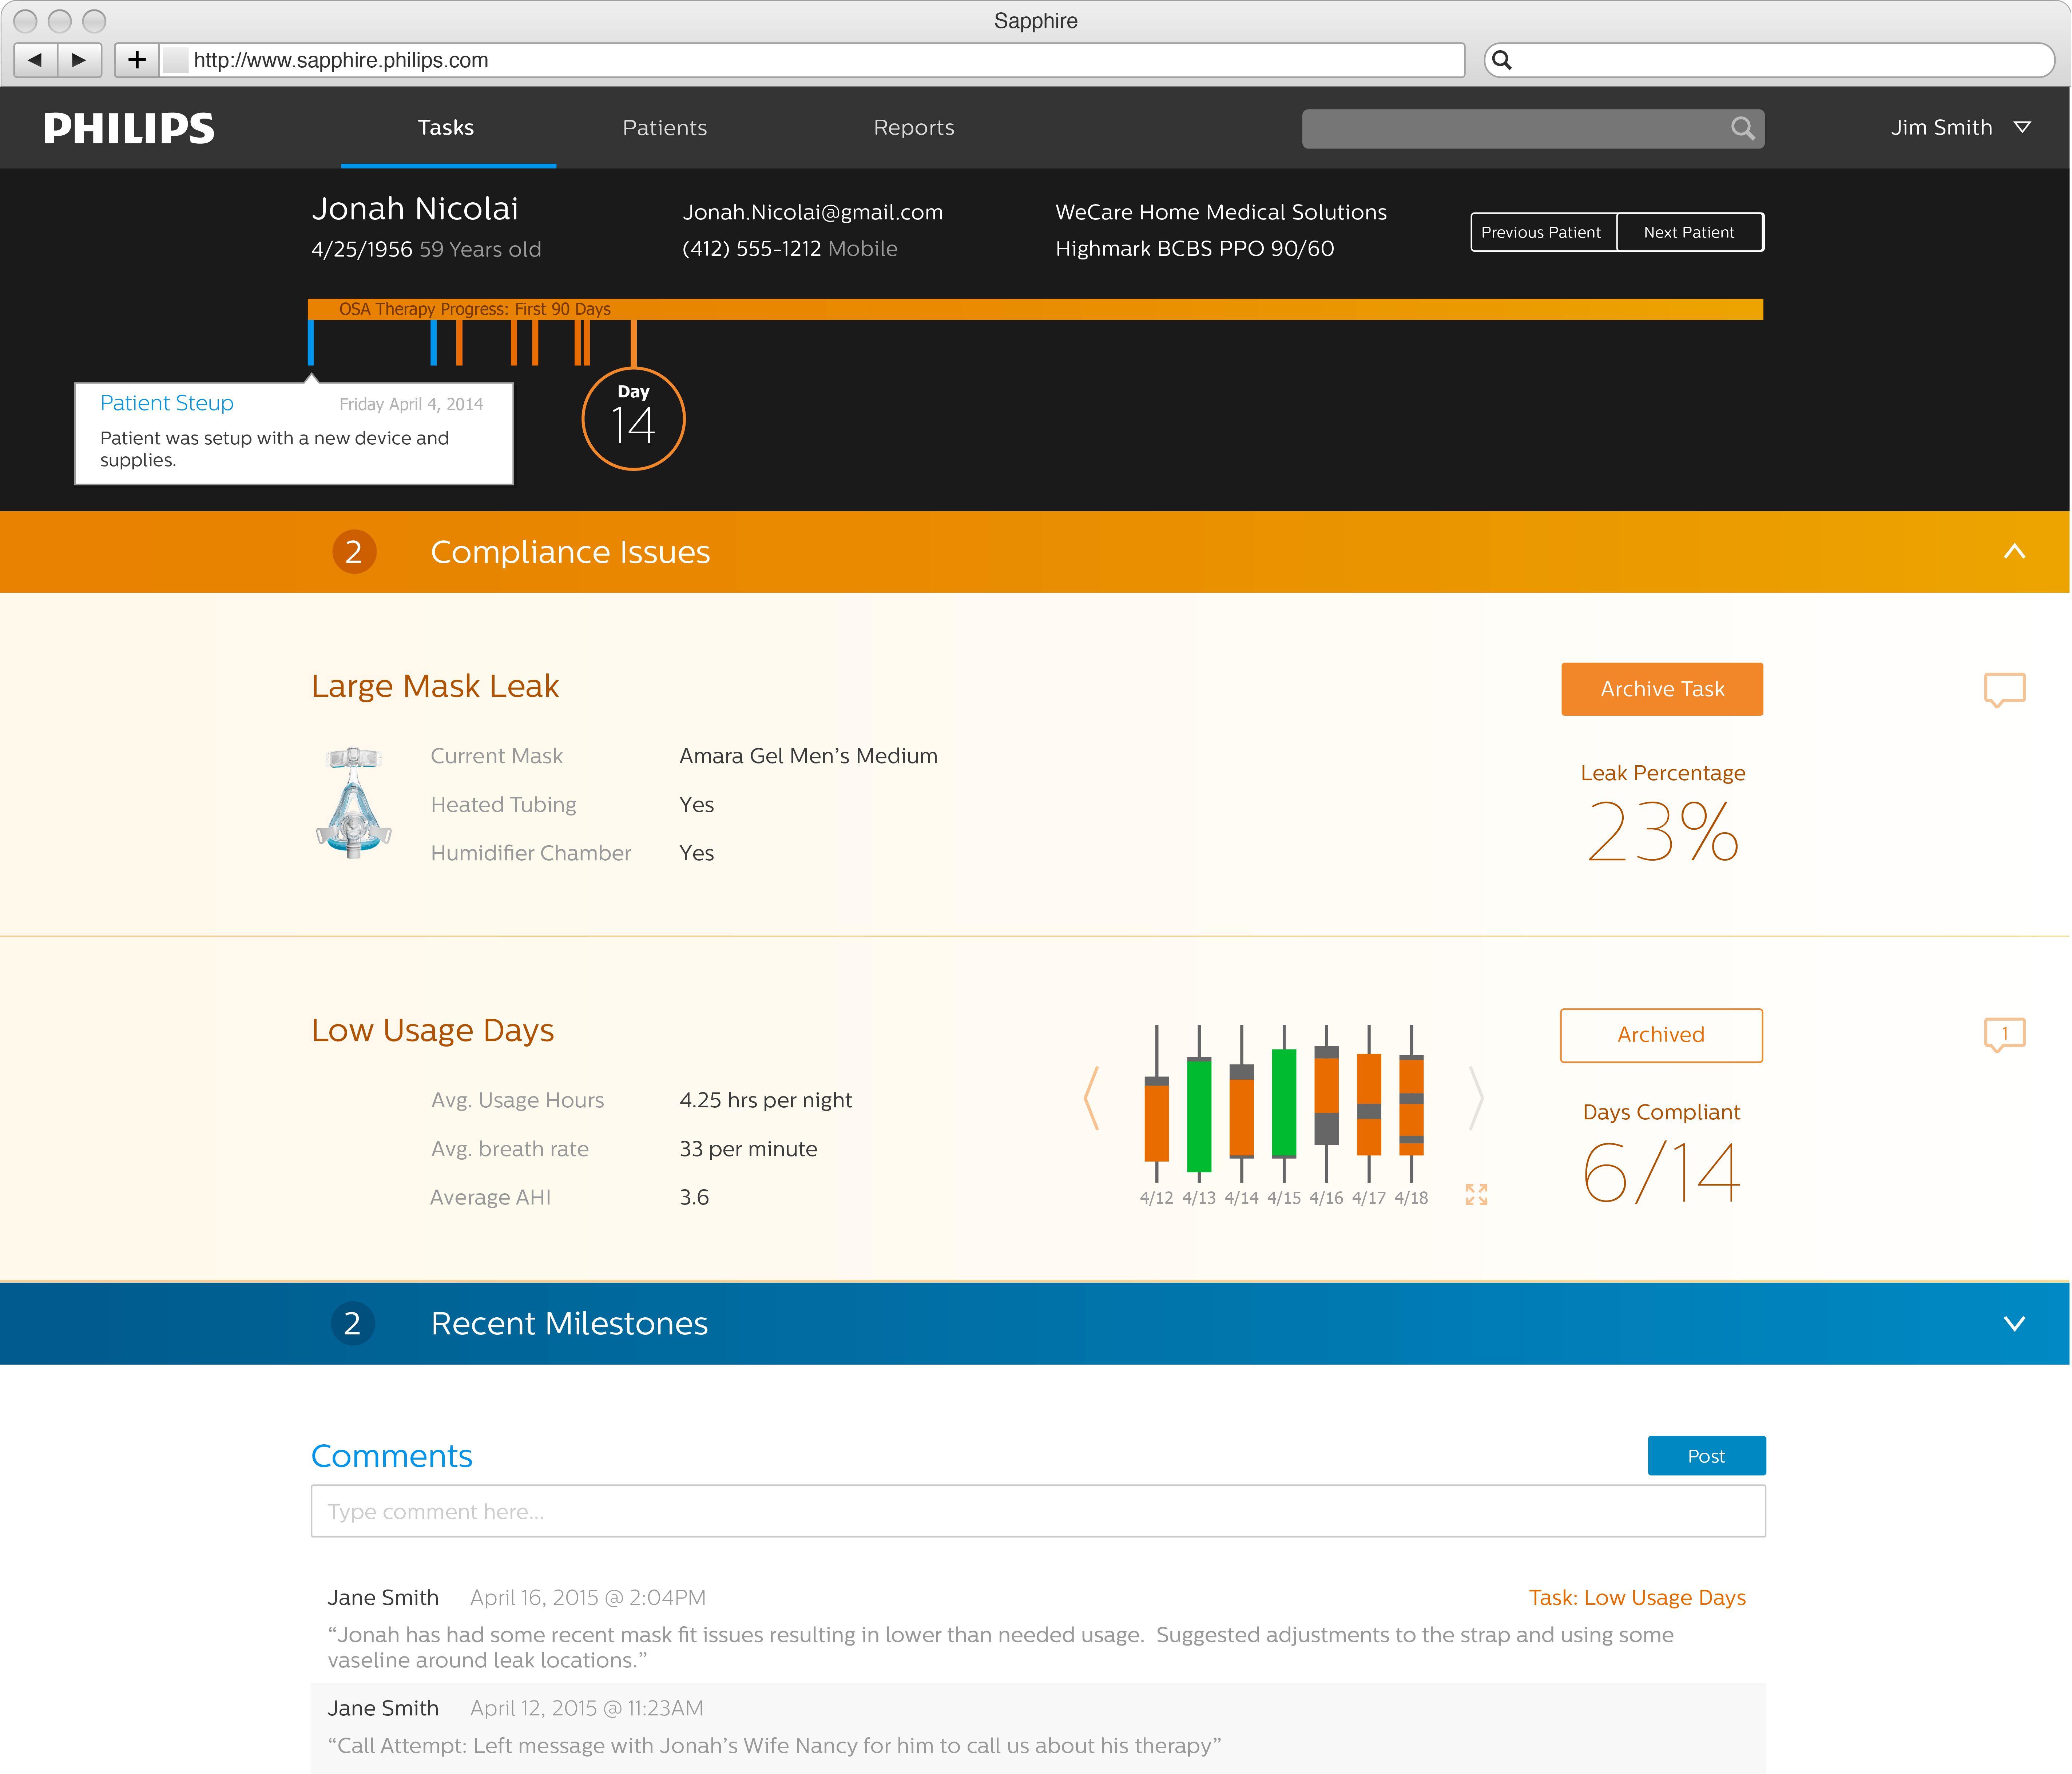The width and height of the screenshot is (2072, 1774).
Task: Collapse the Compliance Issues section
Action: tap(2014, 552)
